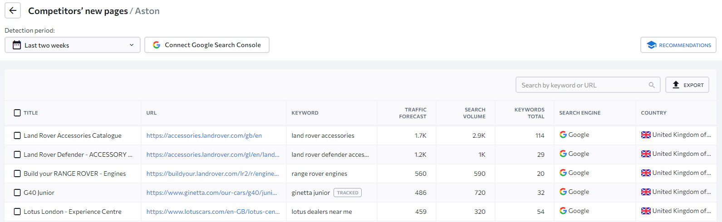
Task: Click the COUNTRY column header
Action: (653, 113)
